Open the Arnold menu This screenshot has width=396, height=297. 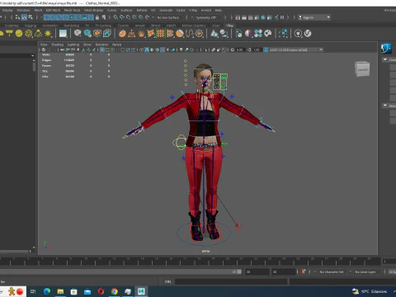coord(206,10)
